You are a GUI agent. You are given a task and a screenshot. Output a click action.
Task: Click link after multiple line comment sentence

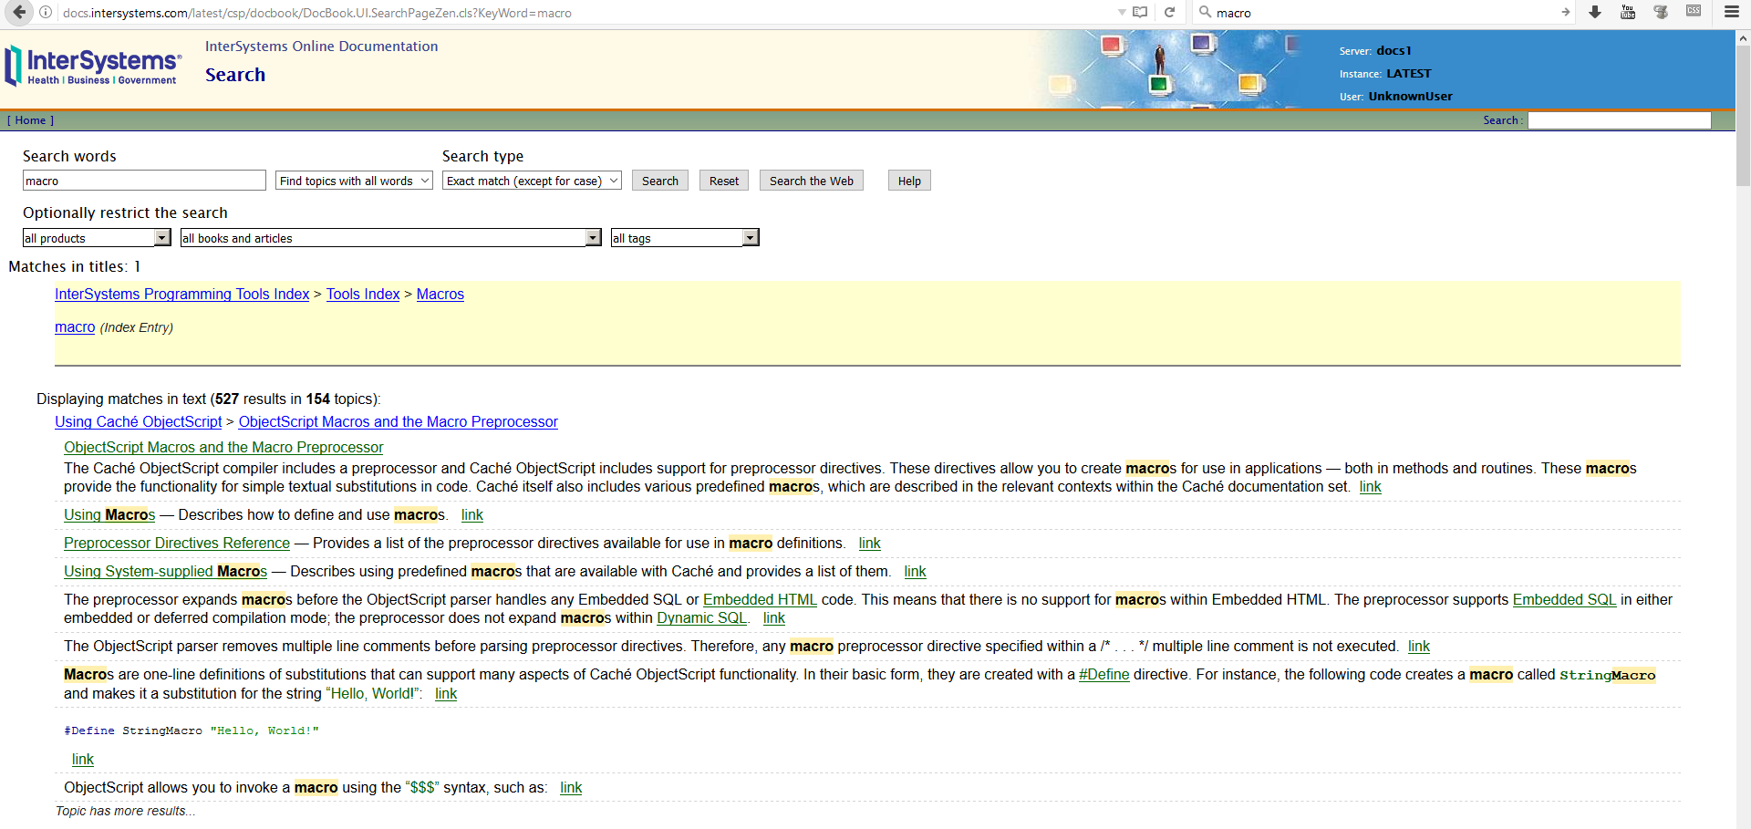pos(1419,646)
